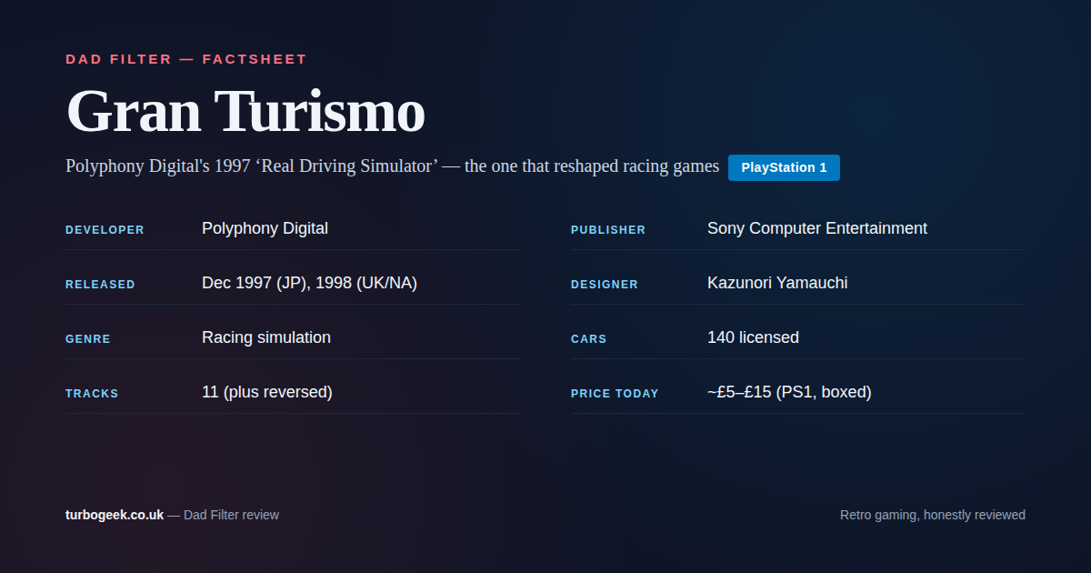Click the Publisher field label

tap(607, 230)
